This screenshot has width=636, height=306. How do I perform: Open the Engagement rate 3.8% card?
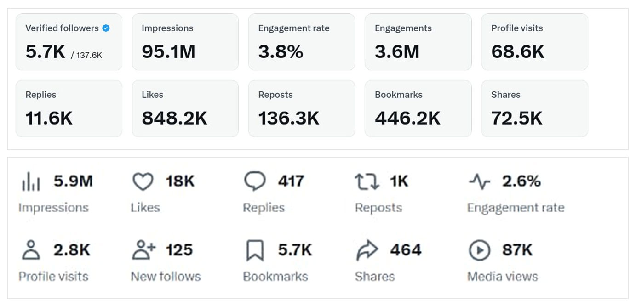tap(302, 42)
